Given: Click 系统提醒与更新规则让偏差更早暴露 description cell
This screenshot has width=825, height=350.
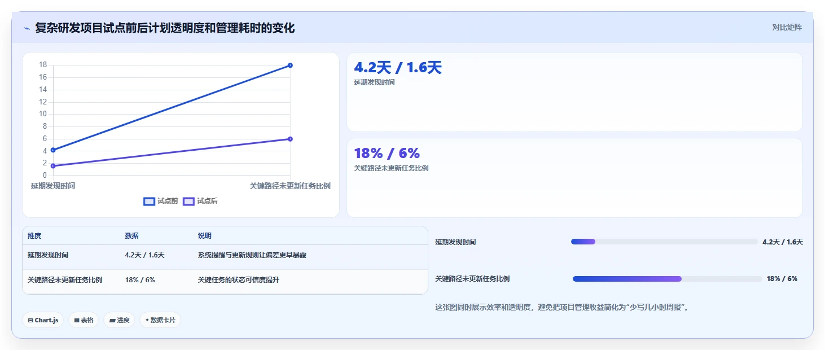Looking at the screenshot, I should pyautogui.click(x=252, y=255).
